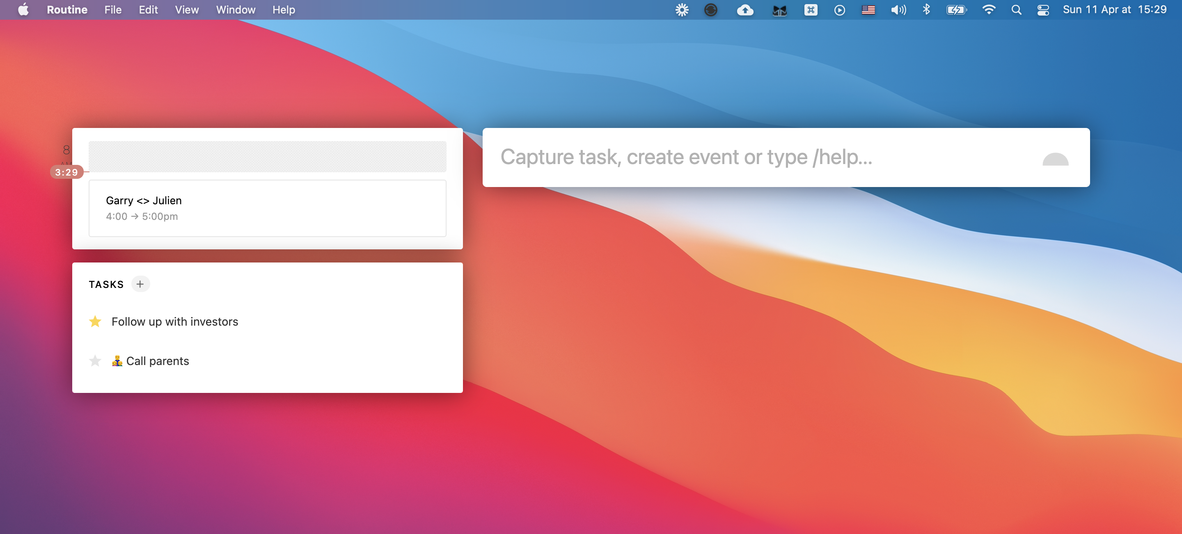The image size is (1182, 534).
Task: Click the grey placeholder event block
Action: [x=267, y=157]
